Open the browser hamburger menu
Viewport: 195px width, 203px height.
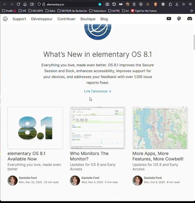click(x=190, y=4)
